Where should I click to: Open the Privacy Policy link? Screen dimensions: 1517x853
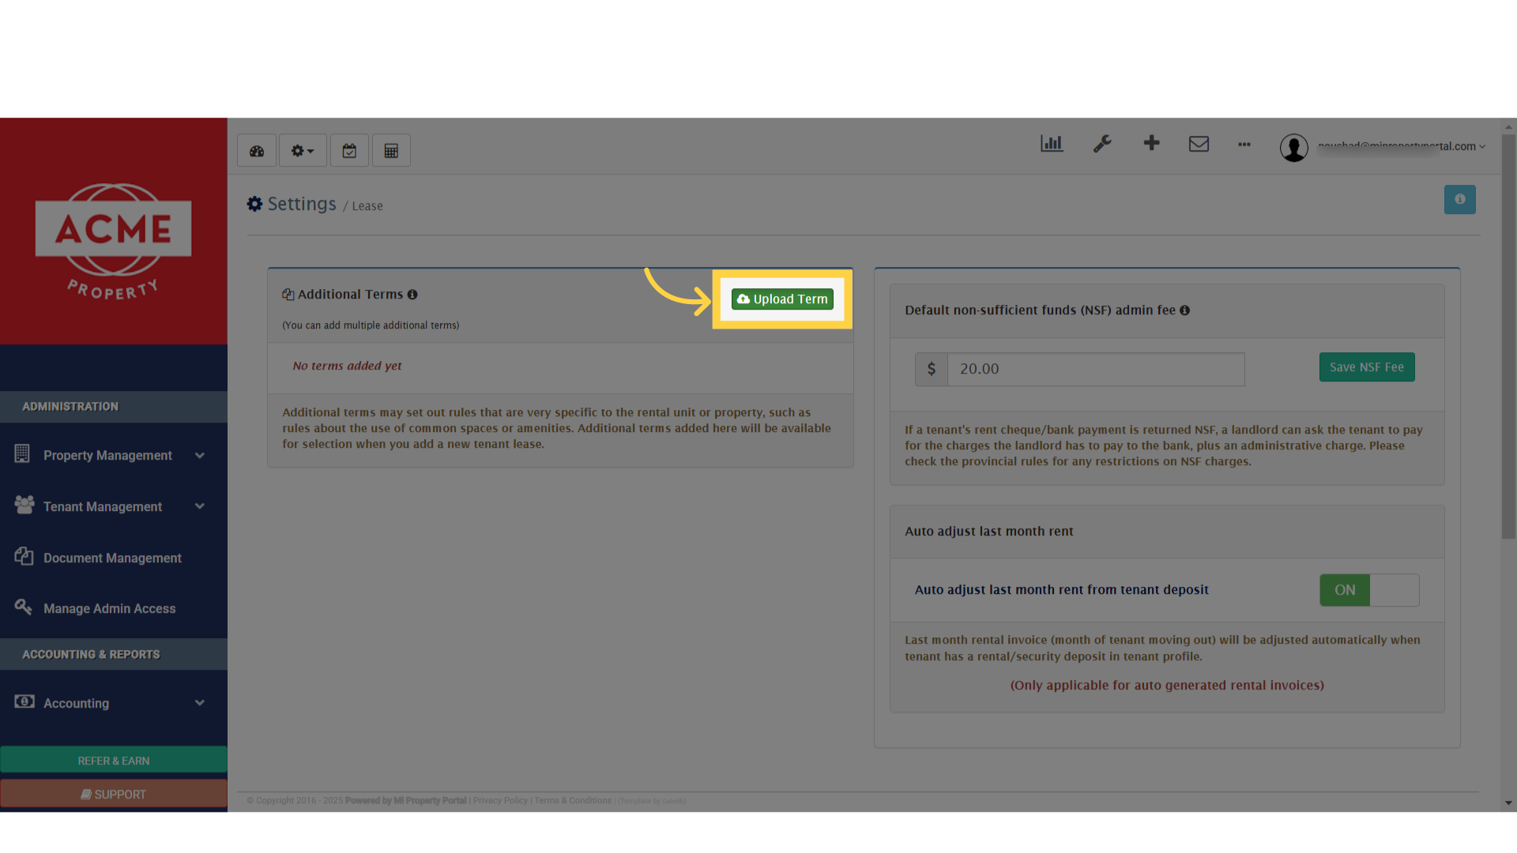click(x=500, y=801)
